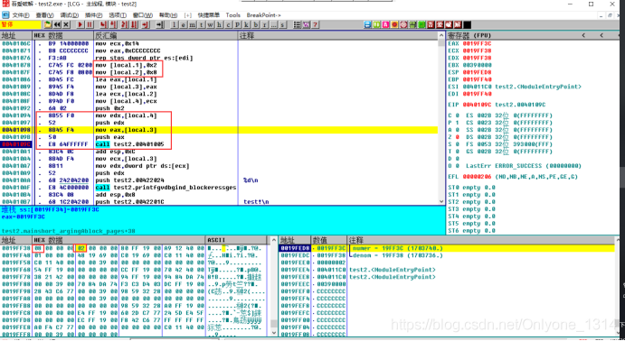Open the patches window with the 'P' button
The image size is (625, 341).
coord(238,24)
